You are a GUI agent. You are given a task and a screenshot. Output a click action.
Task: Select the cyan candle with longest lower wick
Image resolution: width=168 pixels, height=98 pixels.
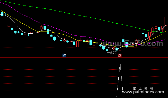coord(48,32)
